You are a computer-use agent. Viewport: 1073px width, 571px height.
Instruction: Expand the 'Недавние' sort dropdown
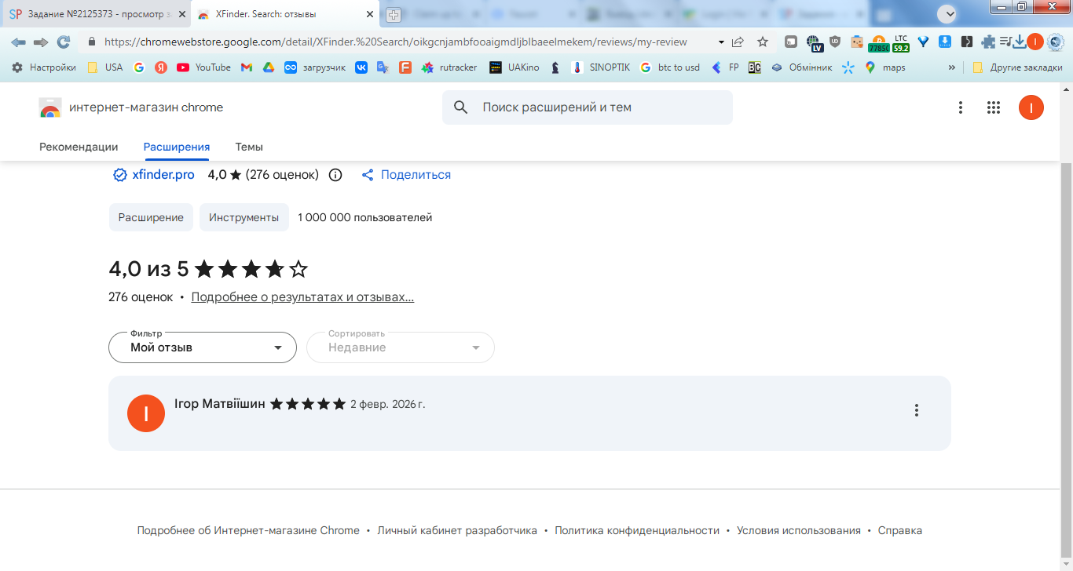click(x=401, y=347)
